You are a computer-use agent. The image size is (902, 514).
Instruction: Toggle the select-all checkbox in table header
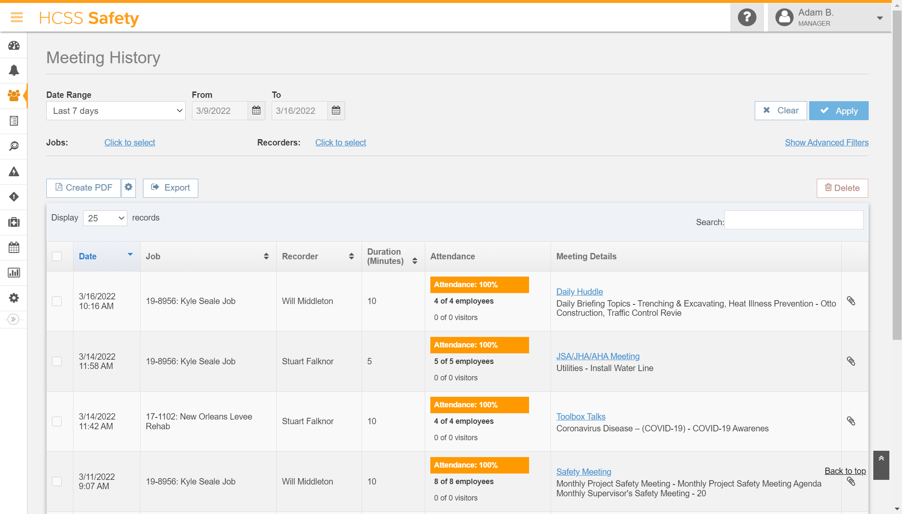click(57, 256)
